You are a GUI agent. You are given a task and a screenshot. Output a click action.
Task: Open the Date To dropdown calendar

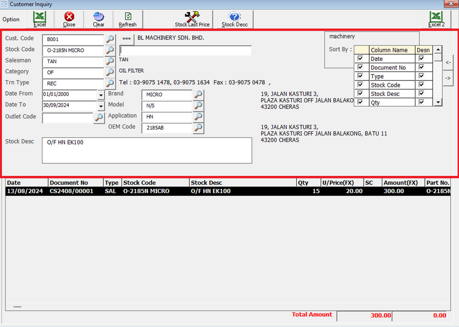coord(100,106)
